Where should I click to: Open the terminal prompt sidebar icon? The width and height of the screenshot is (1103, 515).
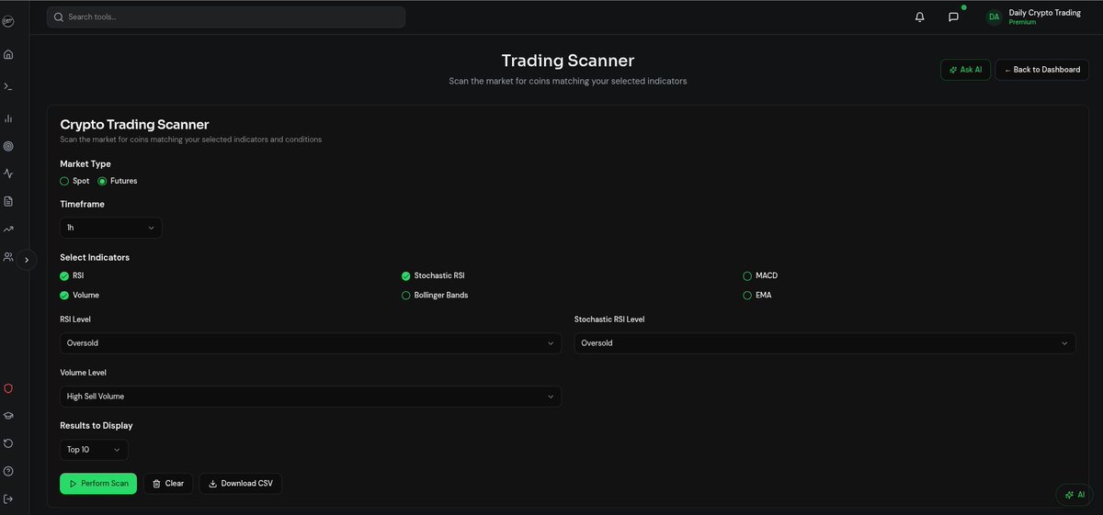coord(8,86)
